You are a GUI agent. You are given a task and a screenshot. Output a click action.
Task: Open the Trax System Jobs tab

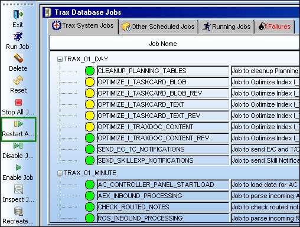pos(83,26)
